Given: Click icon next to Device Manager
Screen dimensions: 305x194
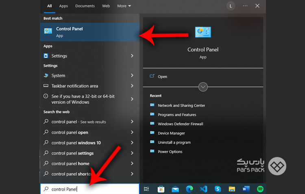Looking at the screenshot, I should [152, 133].
